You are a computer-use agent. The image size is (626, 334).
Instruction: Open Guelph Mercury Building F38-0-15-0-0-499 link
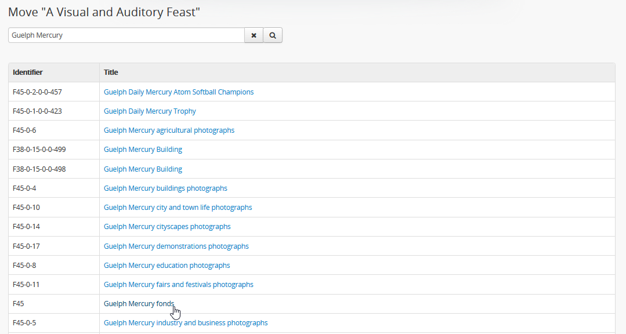[x=143, y=150]
